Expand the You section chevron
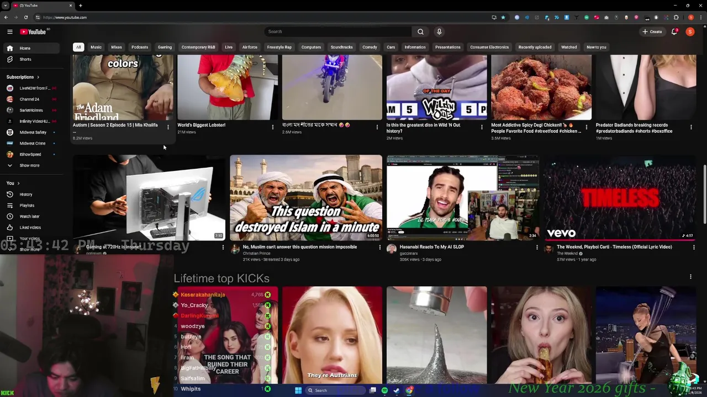Viewport: 707px width, 397px height. point(18,183)
